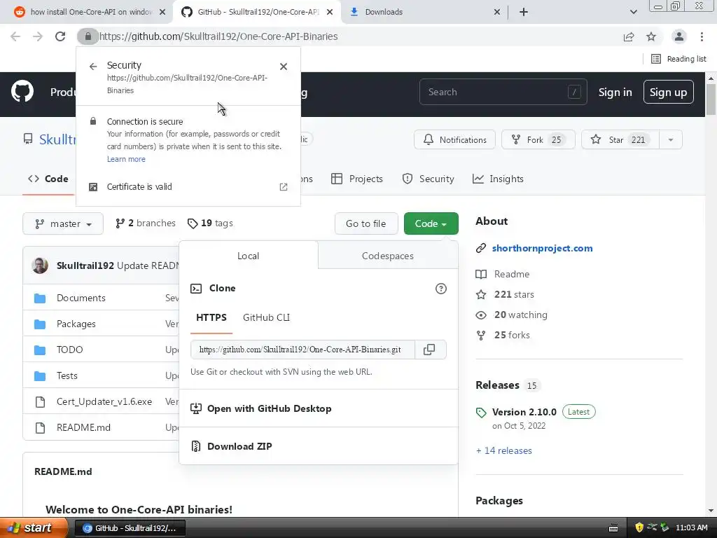Viewport: 717px width, 538px height.
Task: Open the Reading list
Action: click(678, 59)
